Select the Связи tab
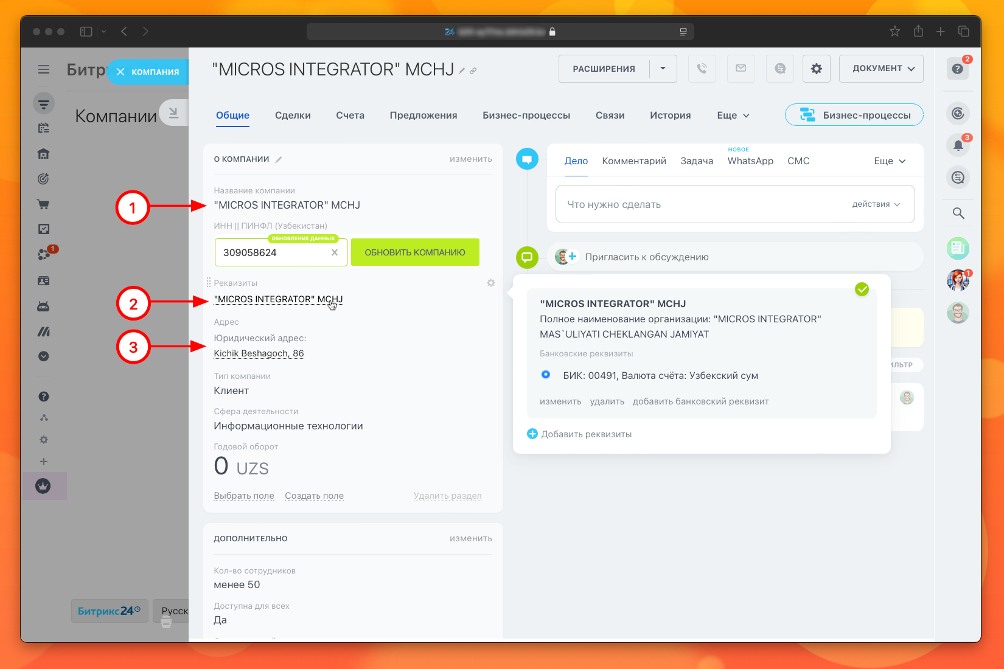The width and height of the screenshot is (1004, 669). tap(610, 116)
